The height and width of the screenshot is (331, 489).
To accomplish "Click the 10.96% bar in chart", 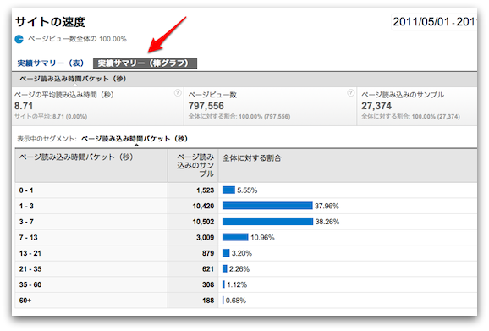I will click(235, 237).
